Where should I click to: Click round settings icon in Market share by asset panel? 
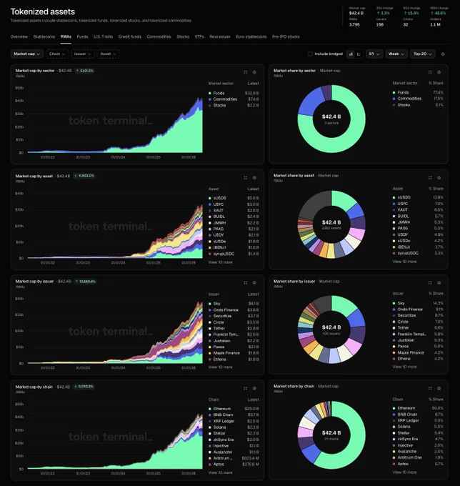439,177
